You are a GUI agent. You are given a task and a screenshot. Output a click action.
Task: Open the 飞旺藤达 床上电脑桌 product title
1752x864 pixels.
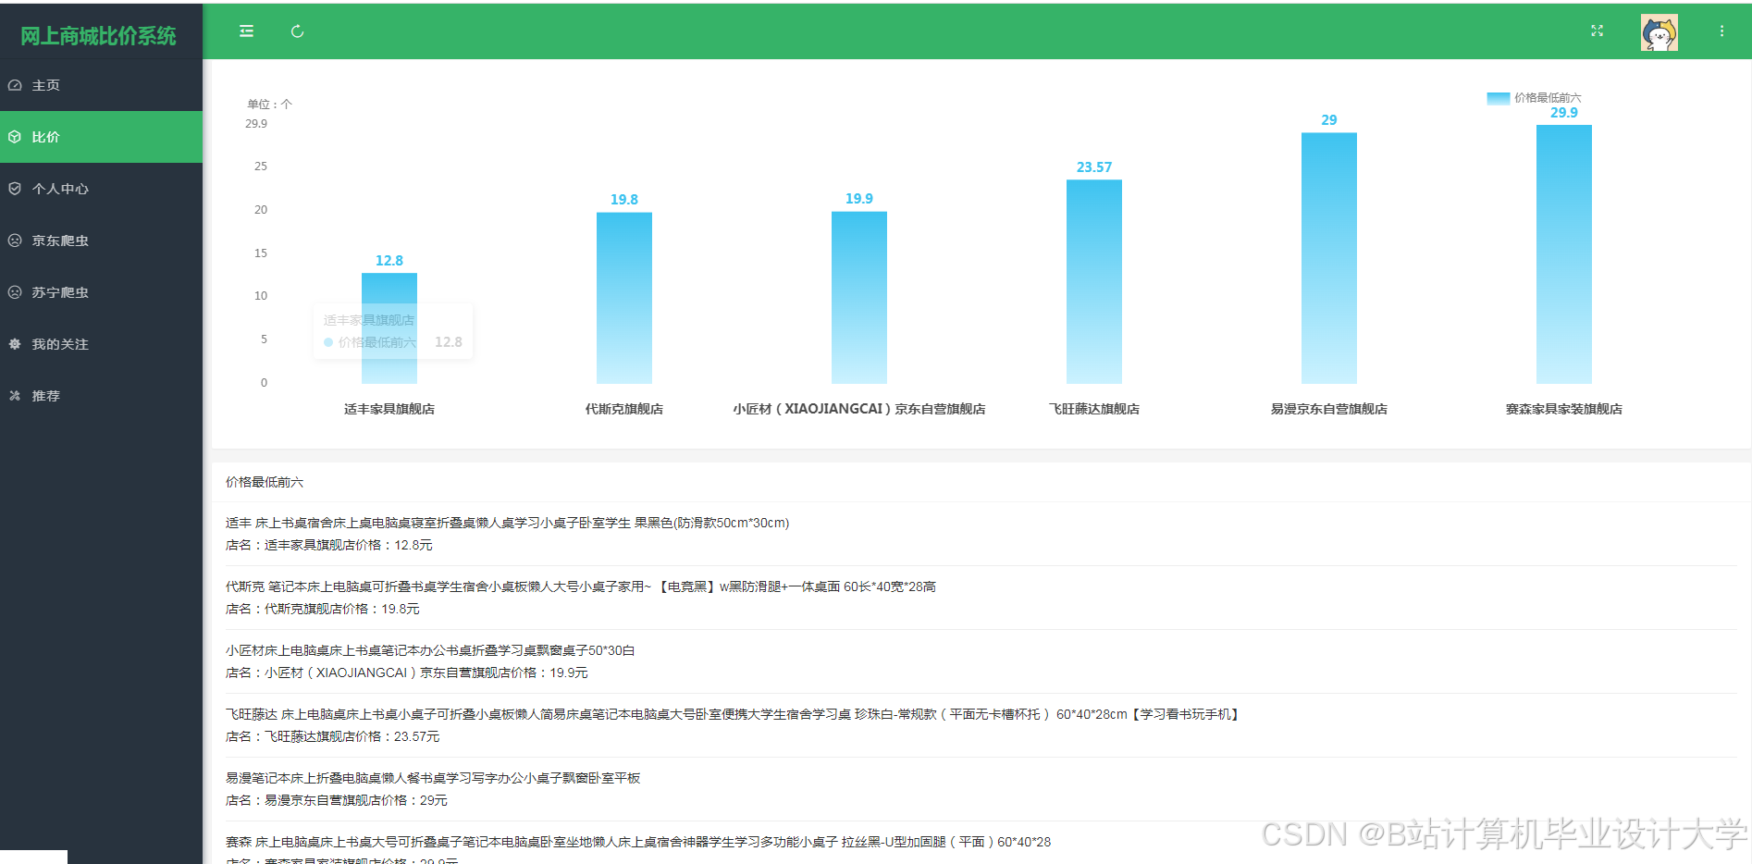pyautogui.click(x=734, y=714)
